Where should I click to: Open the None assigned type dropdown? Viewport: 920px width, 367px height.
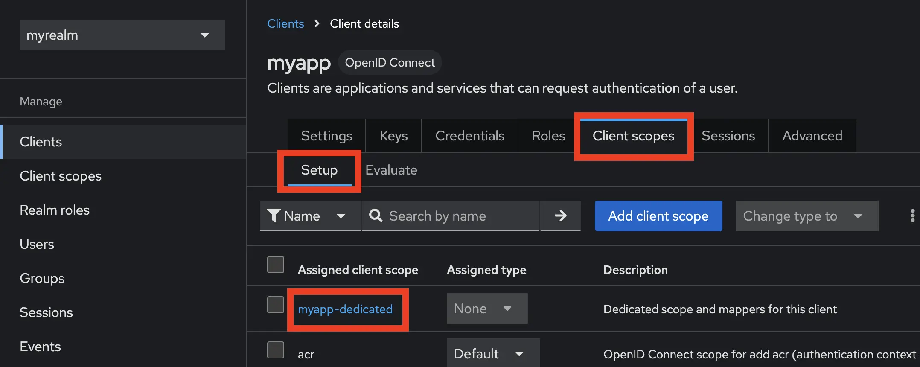pos(487,308)
